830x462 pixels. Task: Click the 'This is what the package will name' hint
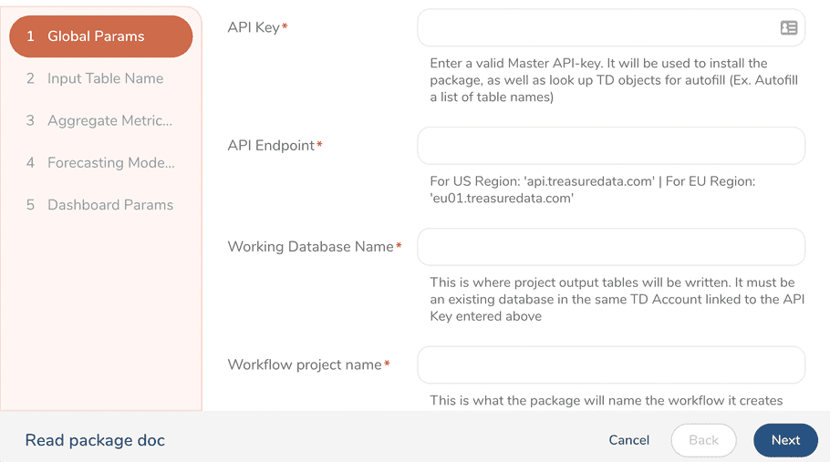(x=607, y=401)
